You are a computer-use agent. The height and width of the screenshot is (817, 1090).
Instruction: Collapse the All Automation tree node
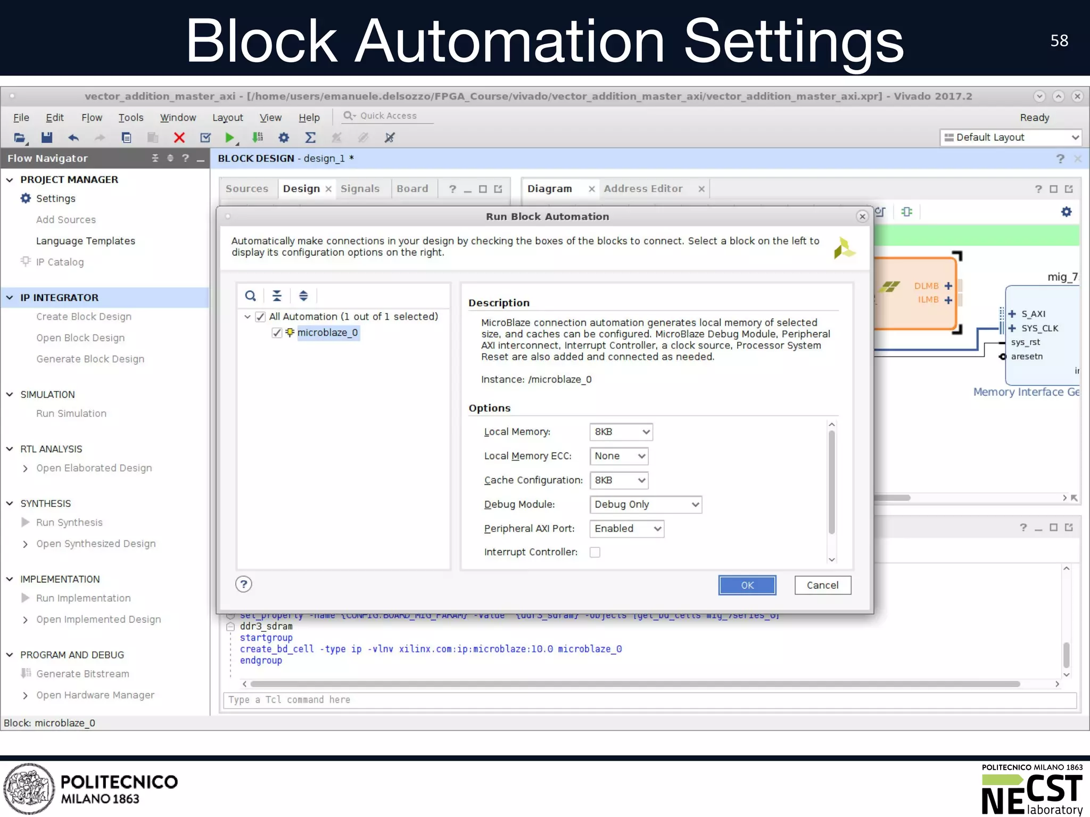tap(247, 317)
